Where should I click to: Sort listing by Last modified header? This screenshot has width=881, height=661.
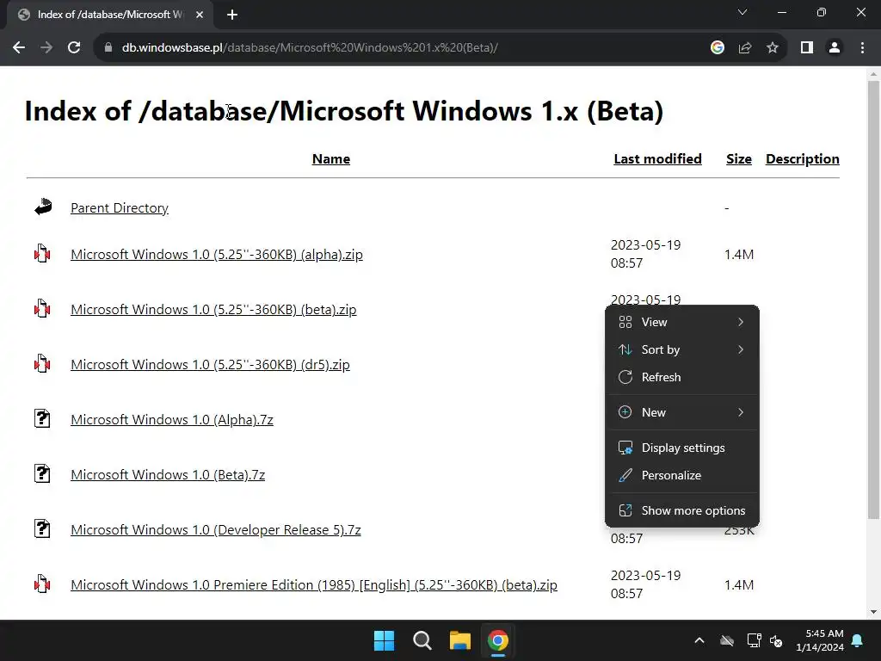tap(657, 159)
